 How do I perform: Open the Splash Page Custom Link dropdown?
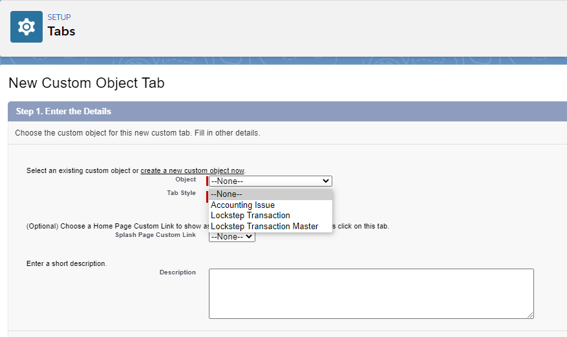232,237
